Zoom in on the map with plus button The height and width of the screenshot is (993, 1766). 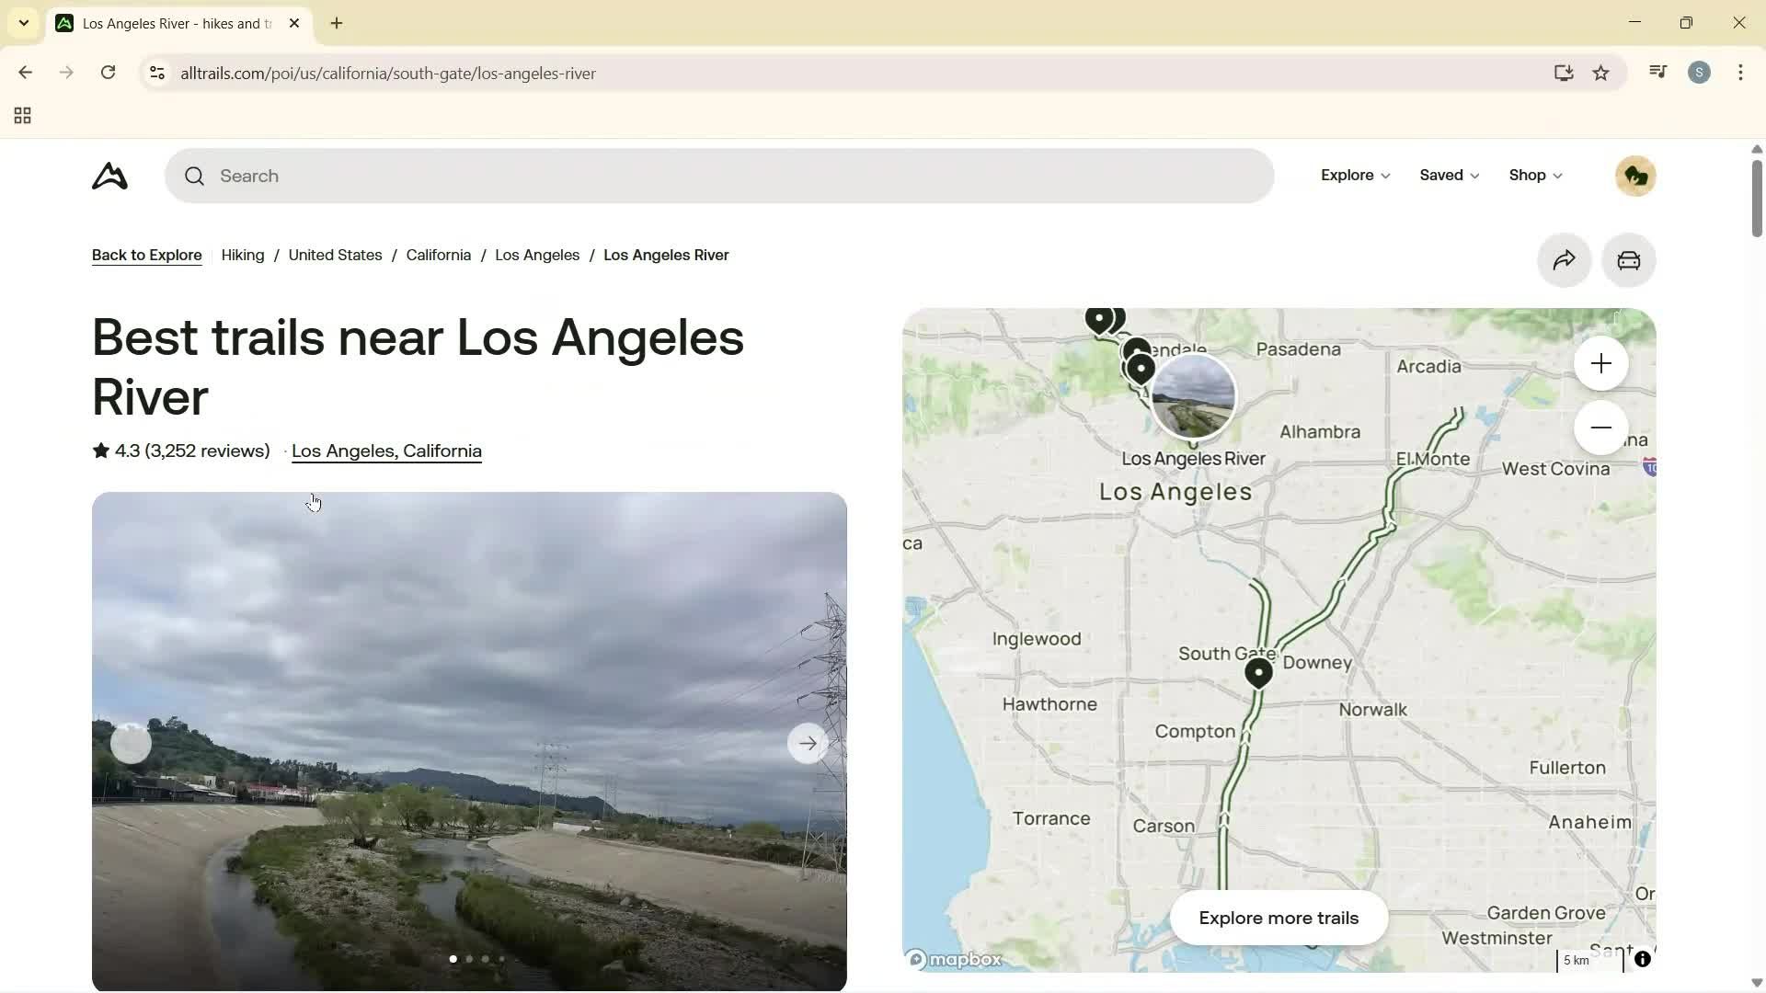tap(1600, 363)
